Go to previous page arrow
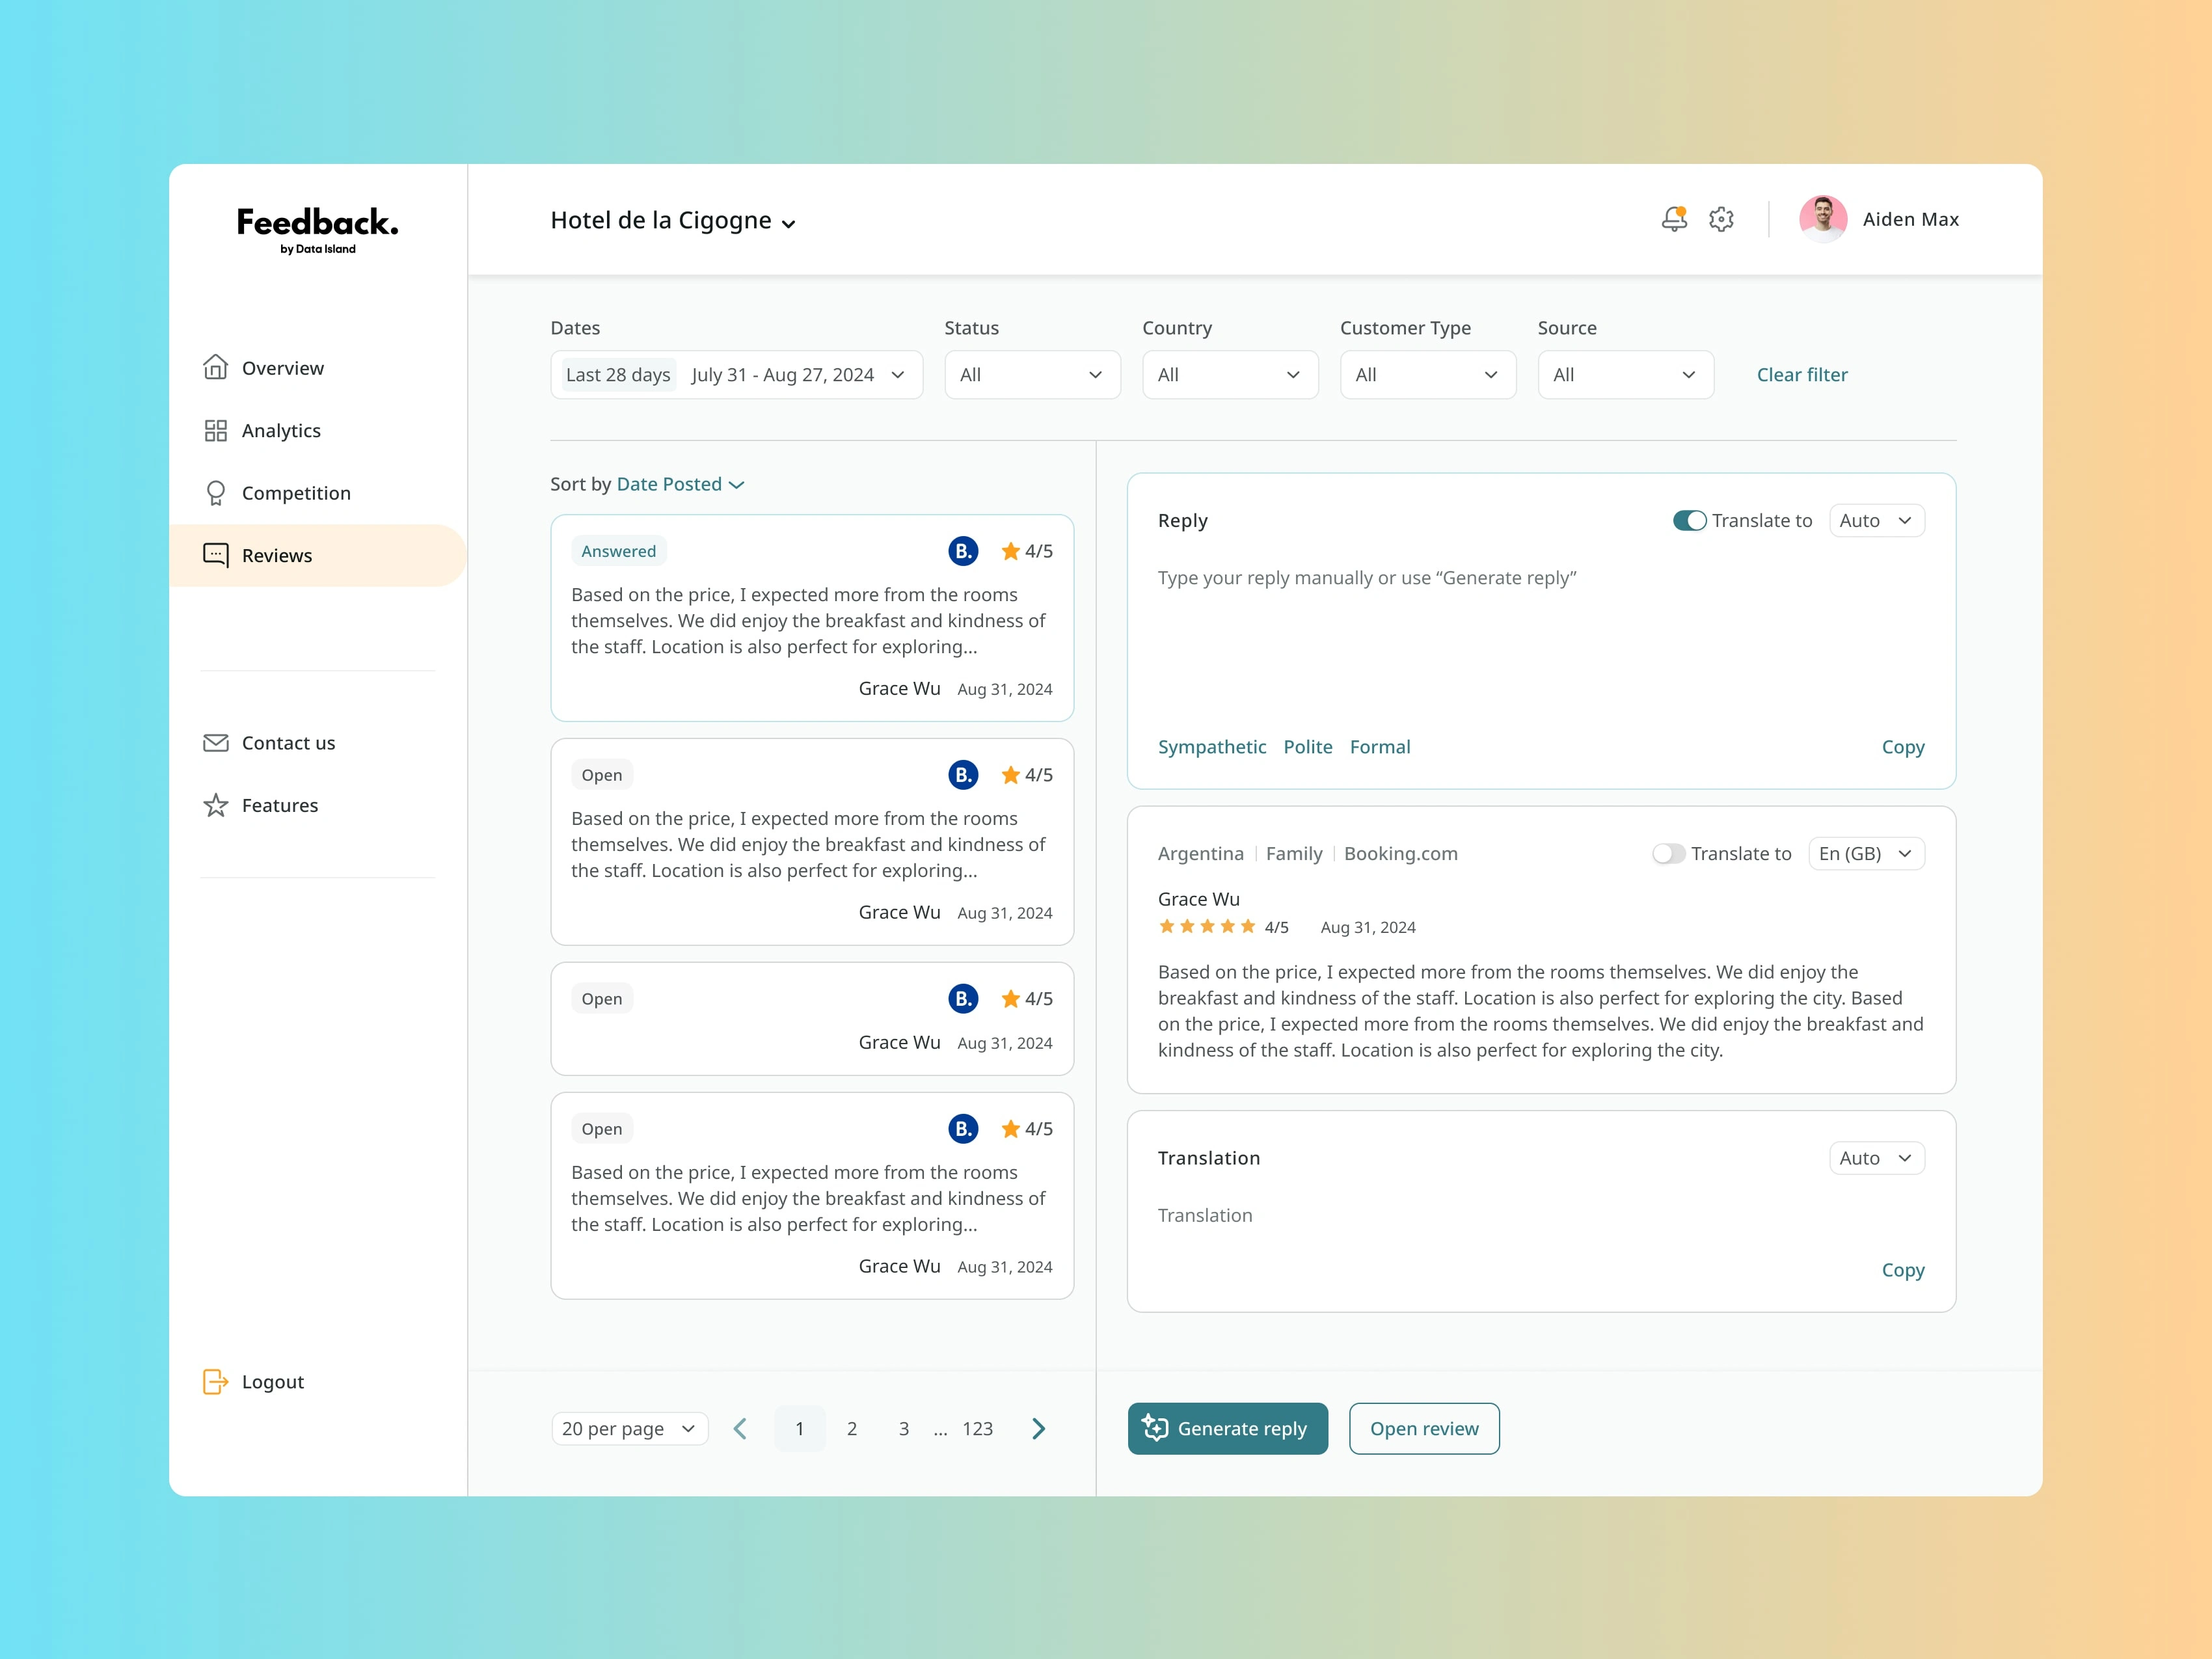The height and width of the screenshot is (1659, 2212). (740, 1428)
